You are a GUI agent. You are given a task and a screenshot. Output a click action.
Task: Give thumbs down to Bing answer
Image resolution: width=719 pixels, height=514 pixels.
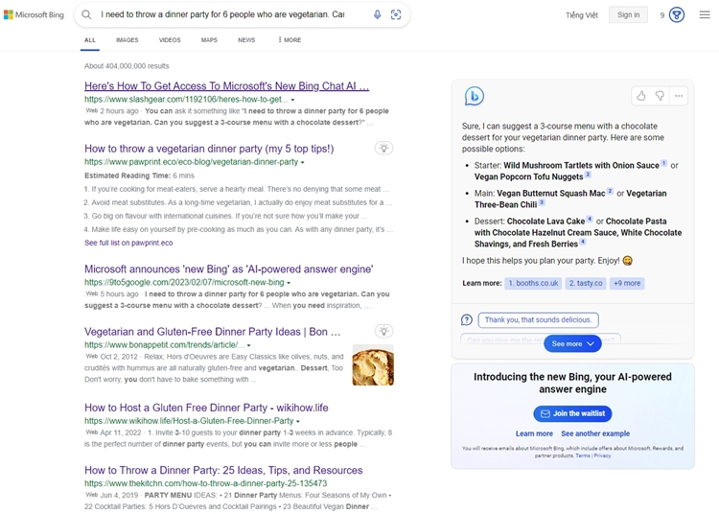tap(660, 96)
